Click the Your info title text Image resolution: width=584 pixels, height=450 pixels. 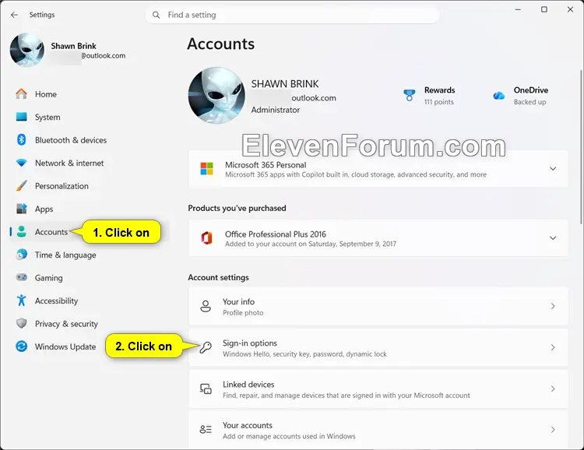click(x=239, y=302)
